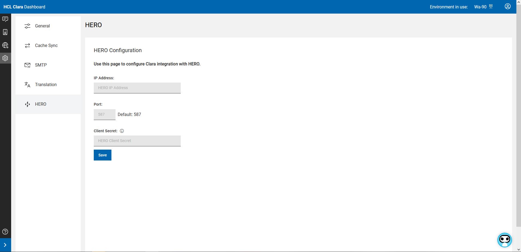521x252 pixels.
Task: Open the Clara chatbot avatar
Action: tap(505, 240)
